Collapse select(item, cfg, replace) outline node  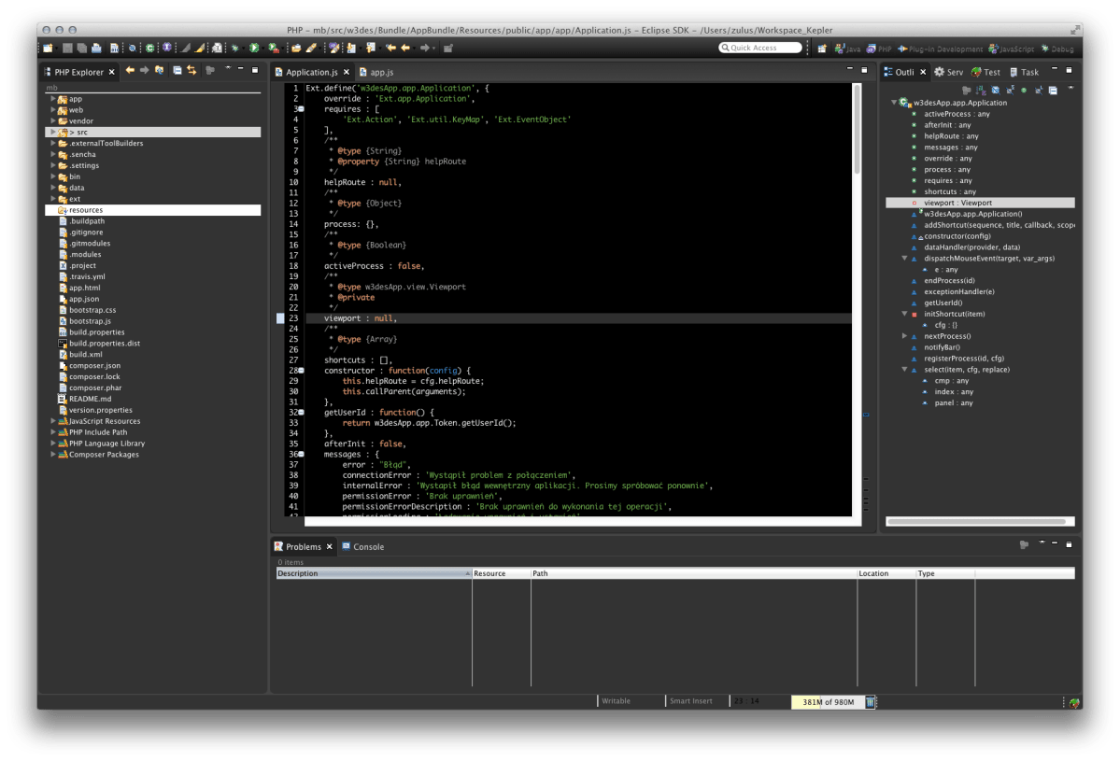pyautogui.click(x=904, y=370)
